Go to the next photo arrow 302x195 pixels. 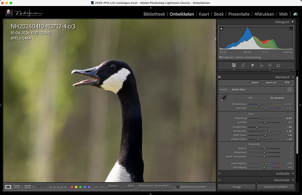pos(102,187)
